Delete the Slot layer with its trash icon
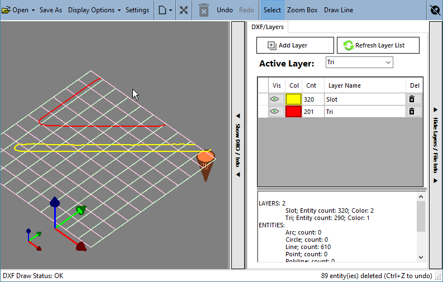 [412, 99]
